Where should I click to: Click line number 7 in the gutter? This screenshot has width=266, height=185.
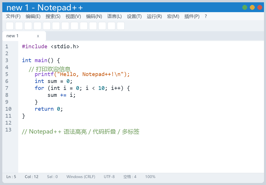[7, 88]
